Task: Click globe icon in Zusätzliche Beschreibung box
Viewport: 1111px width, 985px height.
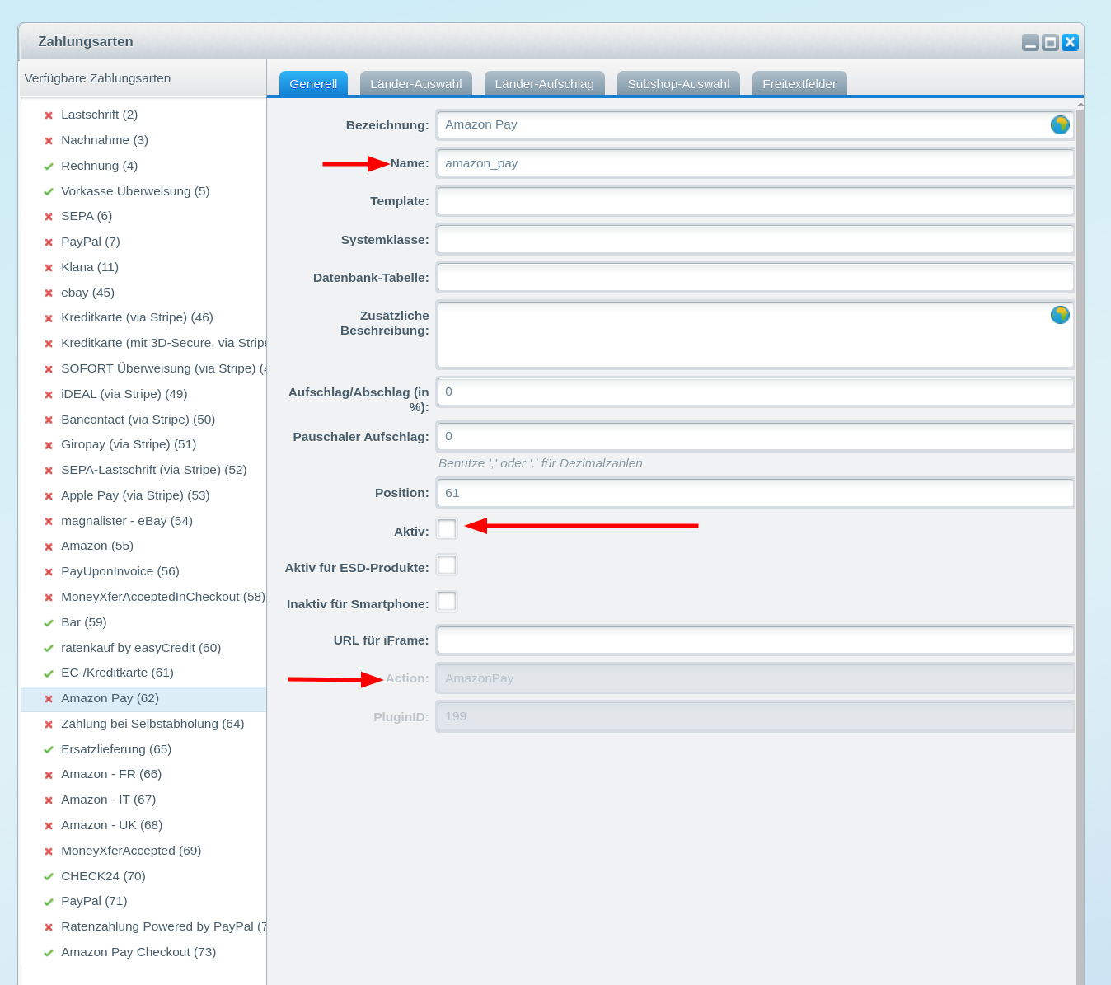Action: (x=1060, y=315)
